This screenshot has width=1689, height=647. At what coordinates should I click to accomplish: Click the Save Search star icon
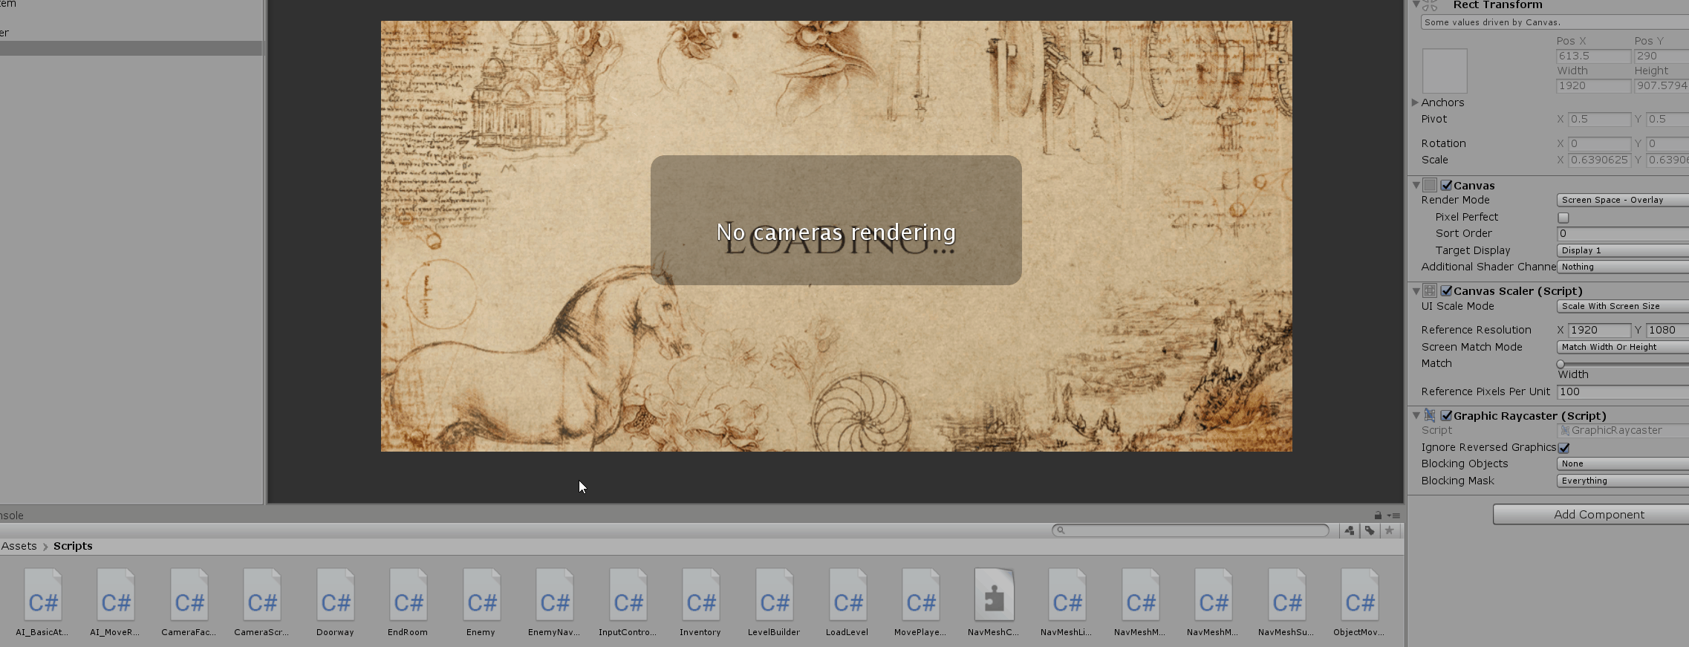point(1389,530)
